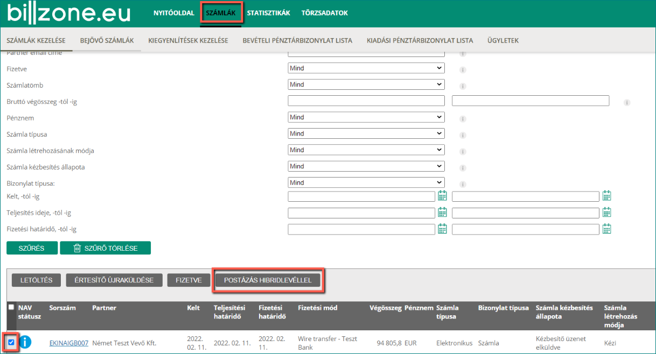This screenshot has width=656, height=354.
Task: Open invoice link EKINAIGB007
Action: tap(68, 343)
